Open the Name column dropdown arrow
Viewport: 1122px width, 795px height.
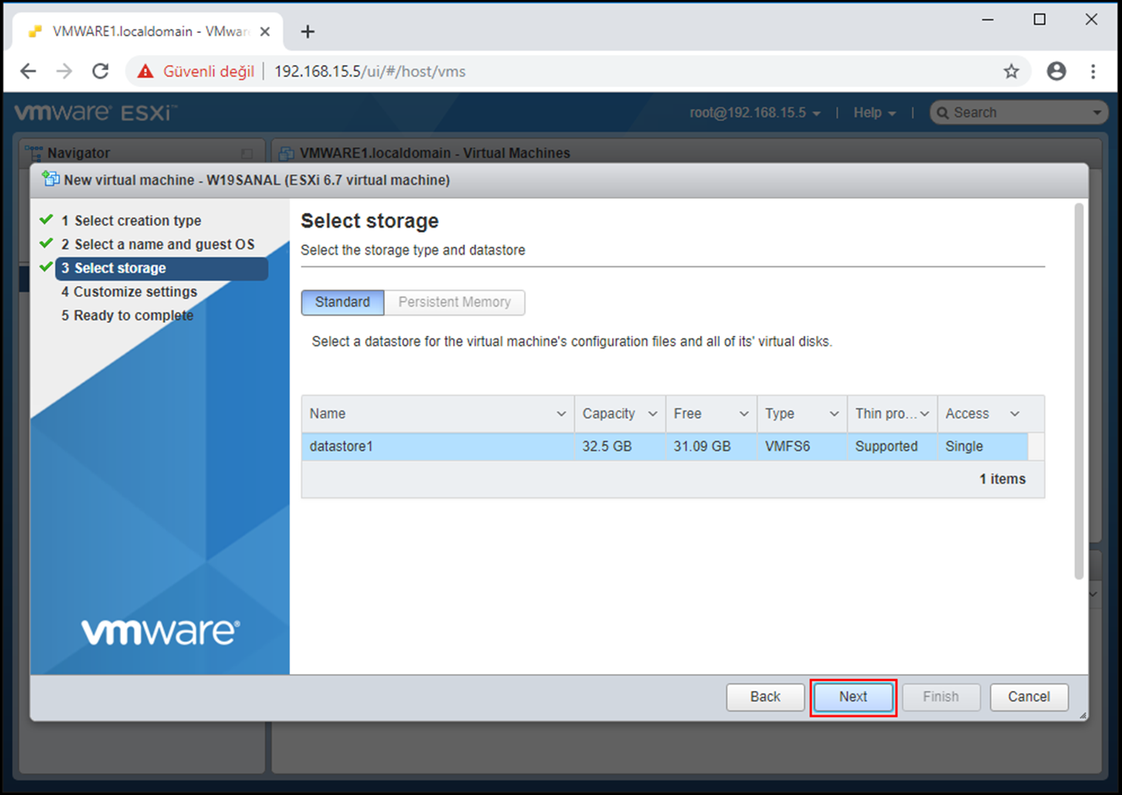561,414
